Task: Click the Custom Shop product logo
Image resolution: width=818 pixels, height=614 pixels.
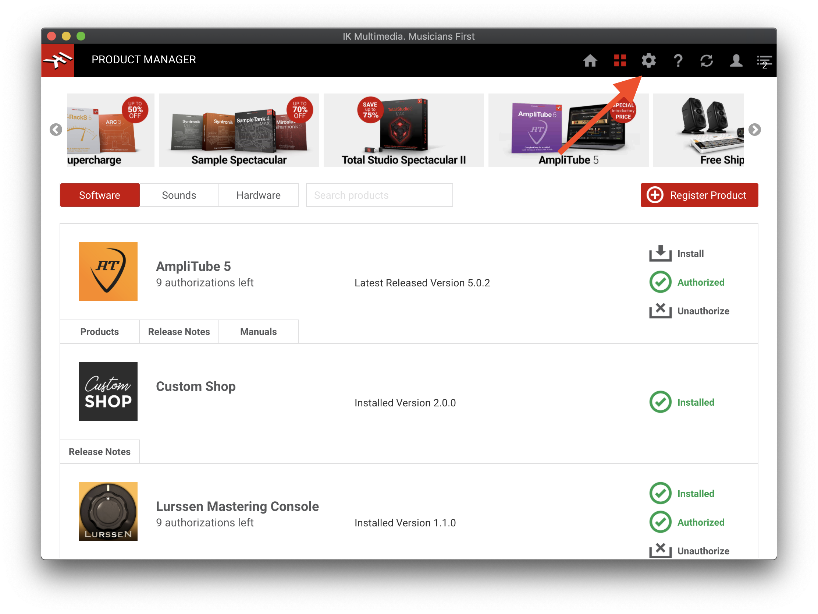Action: point(108,392)
